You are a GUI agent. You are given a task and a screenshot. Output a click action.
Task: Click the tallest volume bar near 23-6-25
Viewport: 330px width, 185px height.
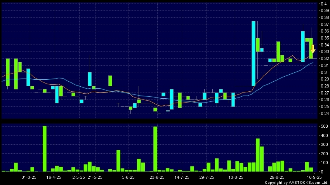pos(155,149)
